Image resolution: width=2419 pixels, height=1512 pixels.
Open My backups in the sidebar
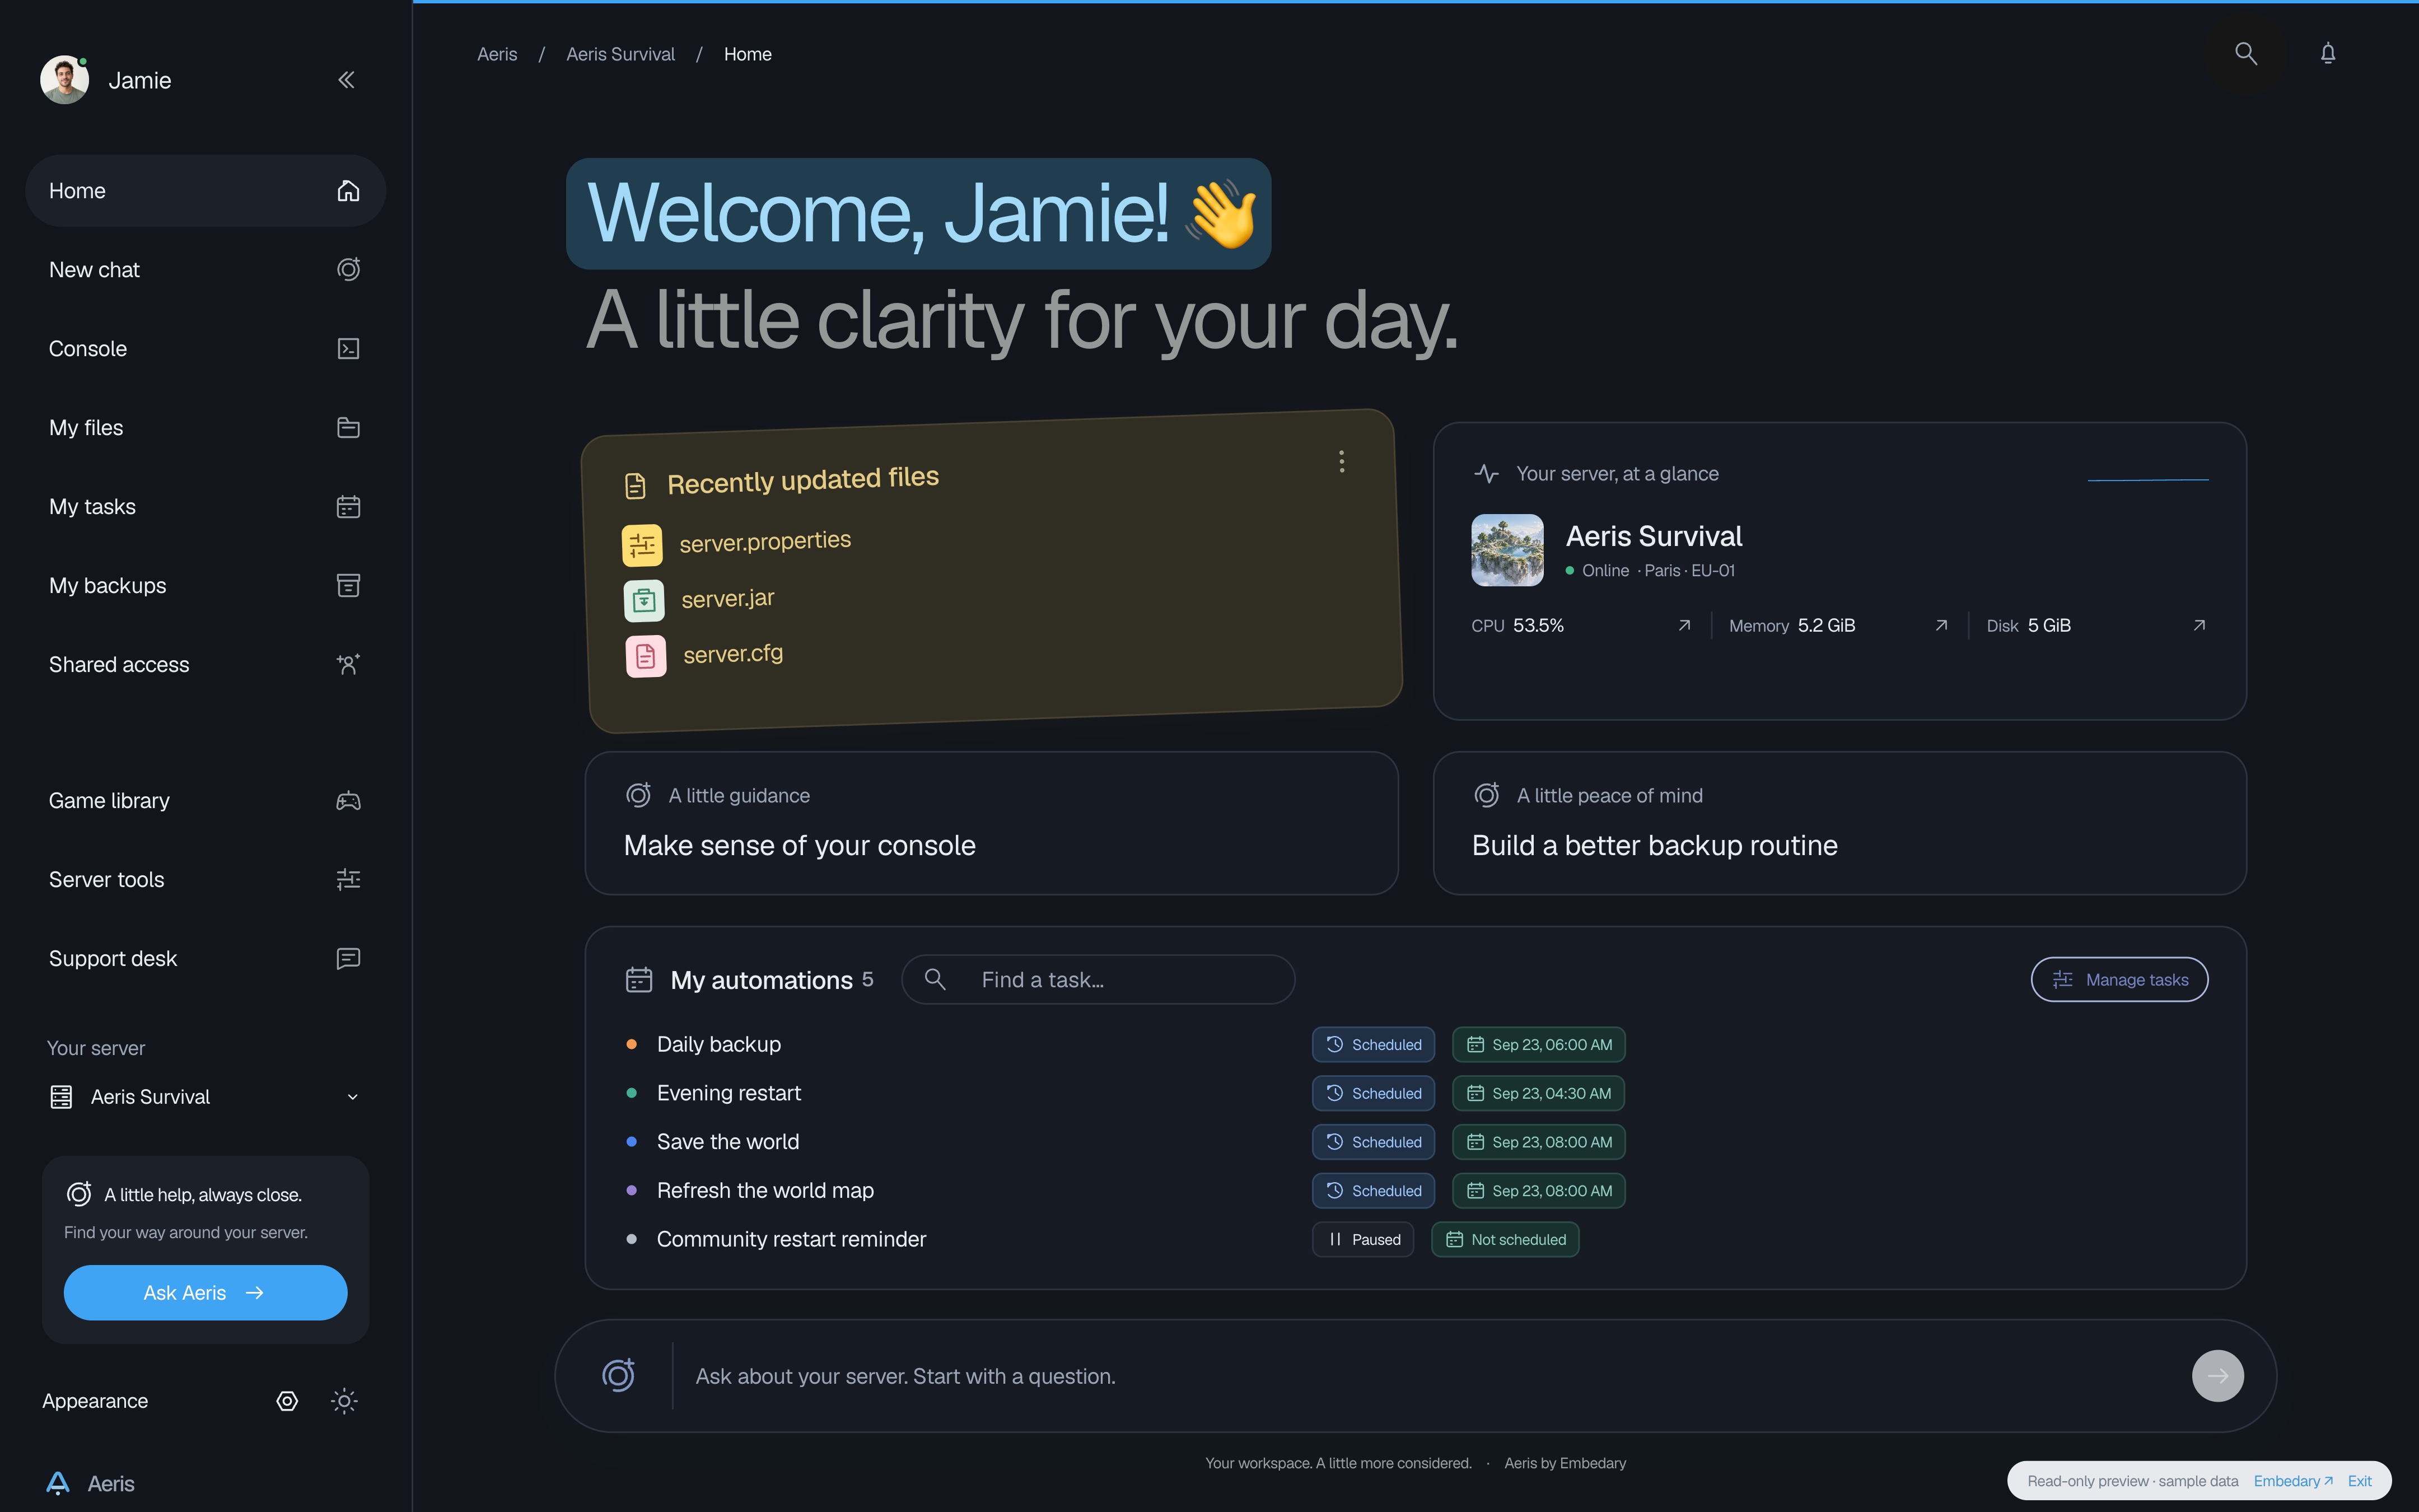tap(205, 586)
